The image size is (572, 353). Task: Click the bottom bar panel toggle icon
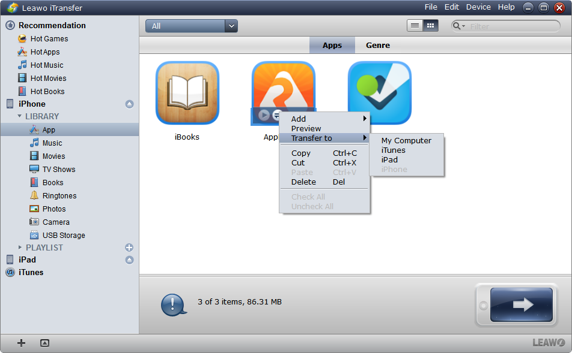coord(44,343)
